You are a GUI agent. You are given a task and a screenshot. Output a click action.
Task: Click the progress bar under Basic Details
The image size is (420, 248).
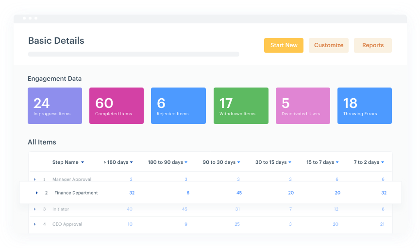(x=134, y=54)
